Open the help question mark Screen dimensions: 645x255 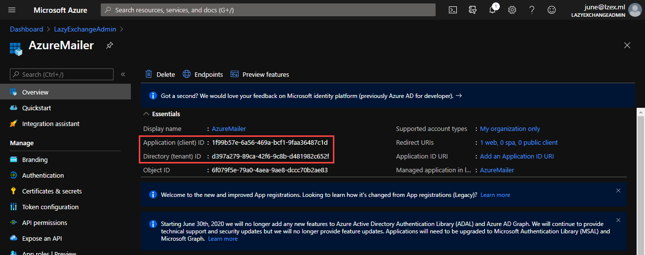coord(532,10)
